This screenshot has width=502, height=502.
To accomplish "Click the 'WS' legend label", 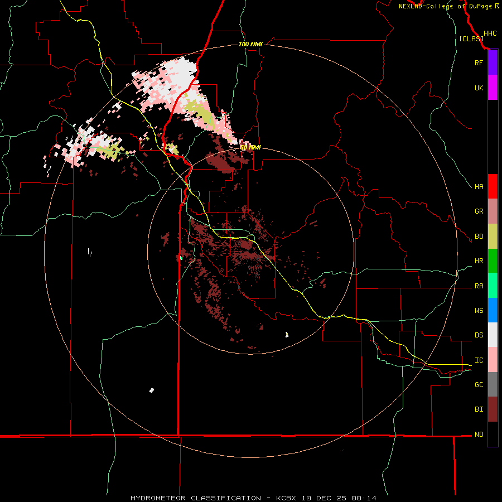I will 479,311.
